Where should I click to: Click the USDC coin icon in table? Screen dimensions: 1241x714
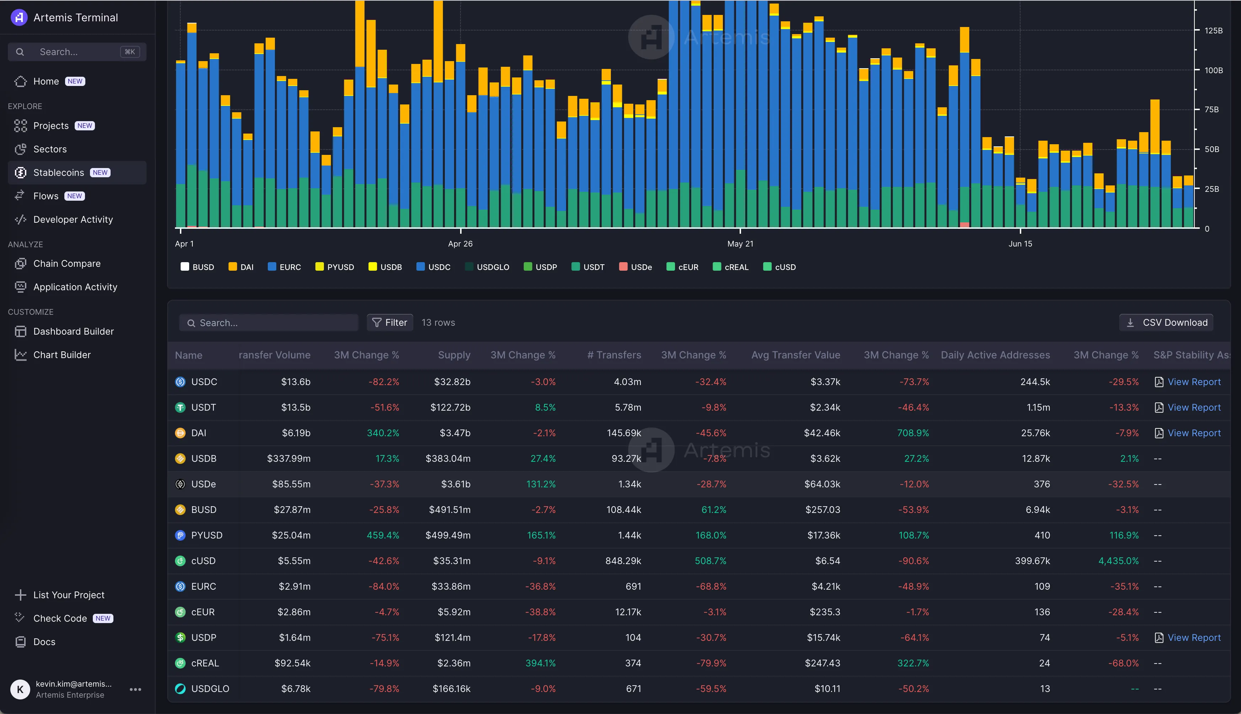coord(180,382)
